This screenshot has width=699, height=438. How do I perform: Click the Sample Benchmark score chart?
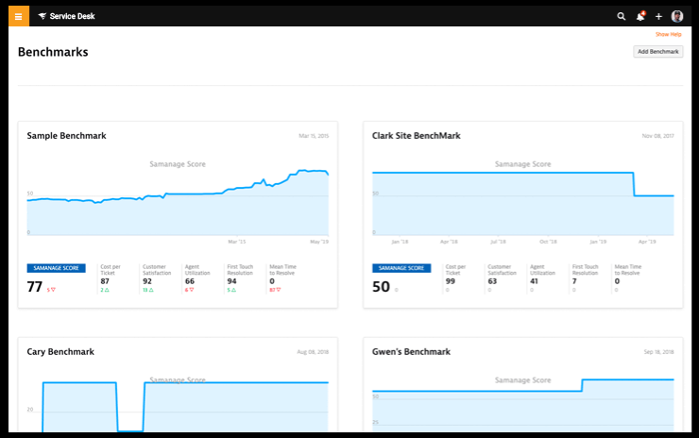pos(178,203)
